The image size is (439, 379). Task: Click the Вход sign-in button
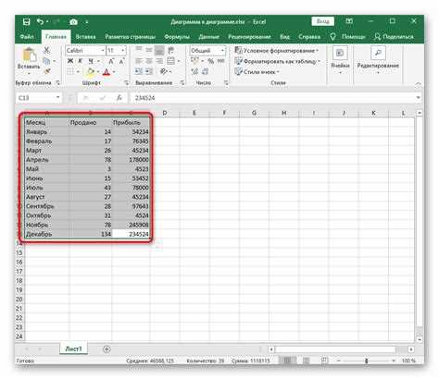[322, 21]
